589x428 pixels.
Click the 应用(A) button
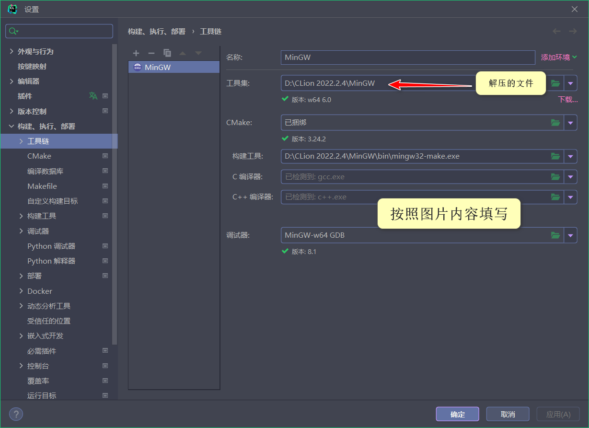pos(558,414)
